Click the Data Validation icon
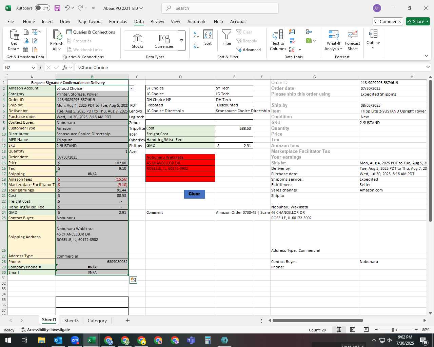434x347 pixels. pos(292,50)
